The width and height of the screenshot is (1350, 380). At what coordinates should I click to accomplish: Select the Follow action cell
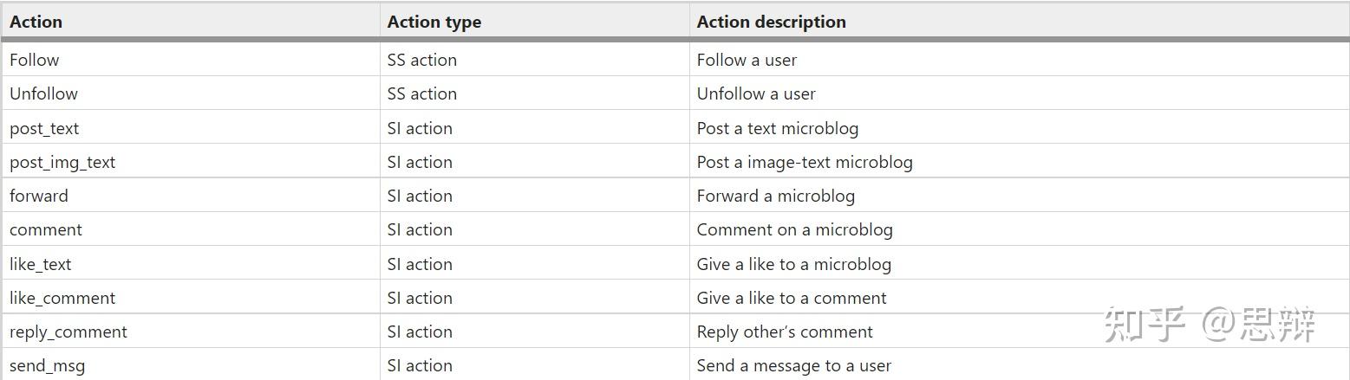pos(190,60)
